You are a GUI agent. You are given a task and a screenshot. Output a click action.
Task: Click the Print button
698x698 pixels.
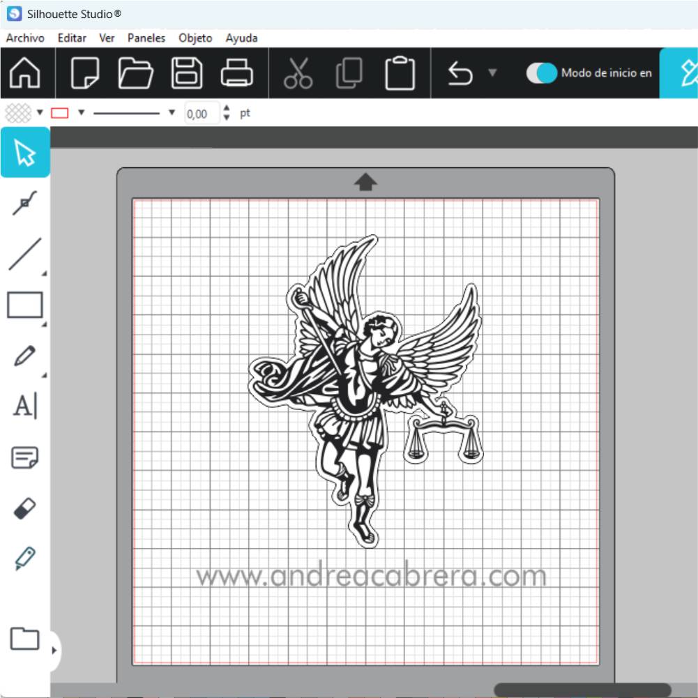[236, 72]
